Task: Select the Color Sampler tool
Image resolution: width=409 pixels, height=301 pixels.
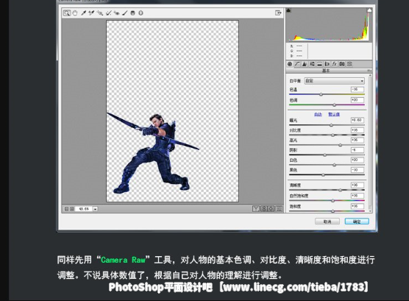Action: click(x=91, y=13)
